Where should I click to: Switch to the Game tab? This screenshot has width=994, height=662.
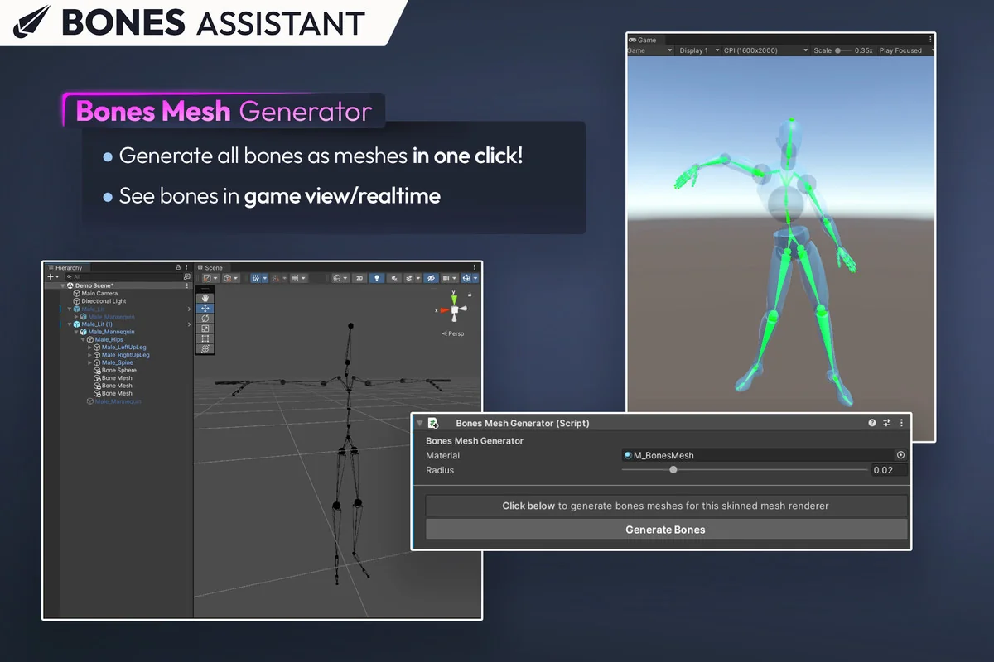click(646, 40)
